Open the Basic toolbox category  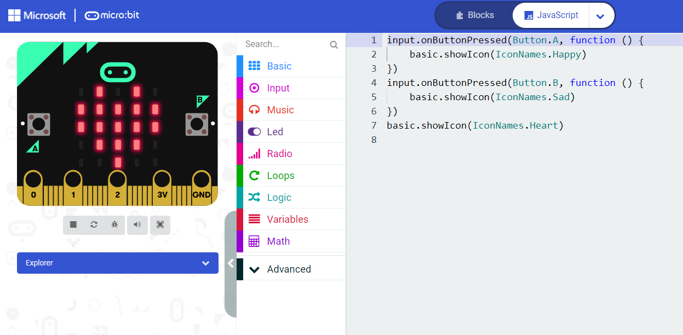coord(291,66)
